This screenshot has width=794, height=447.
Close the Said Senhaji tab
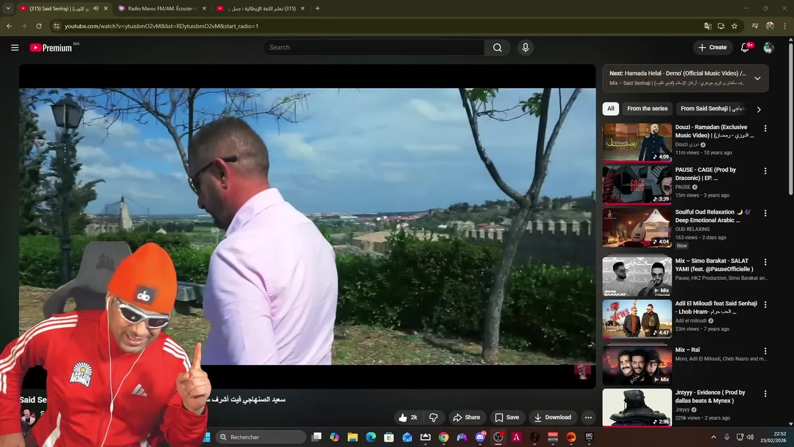(x=105, y=9)
